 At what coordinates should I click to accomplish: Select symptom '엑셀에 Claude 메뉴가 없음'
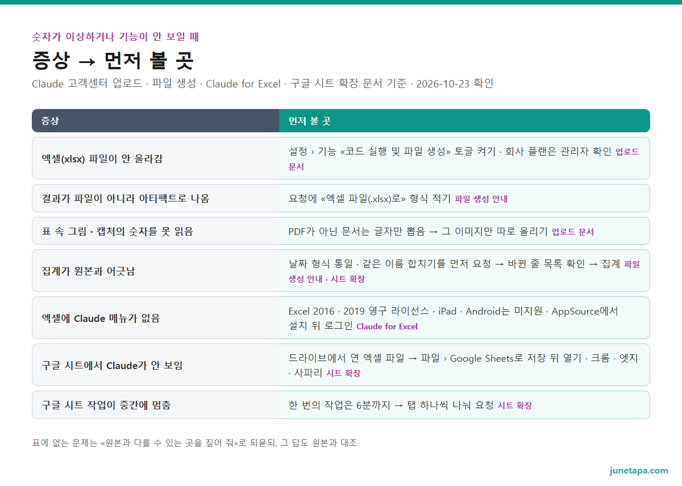101,318
